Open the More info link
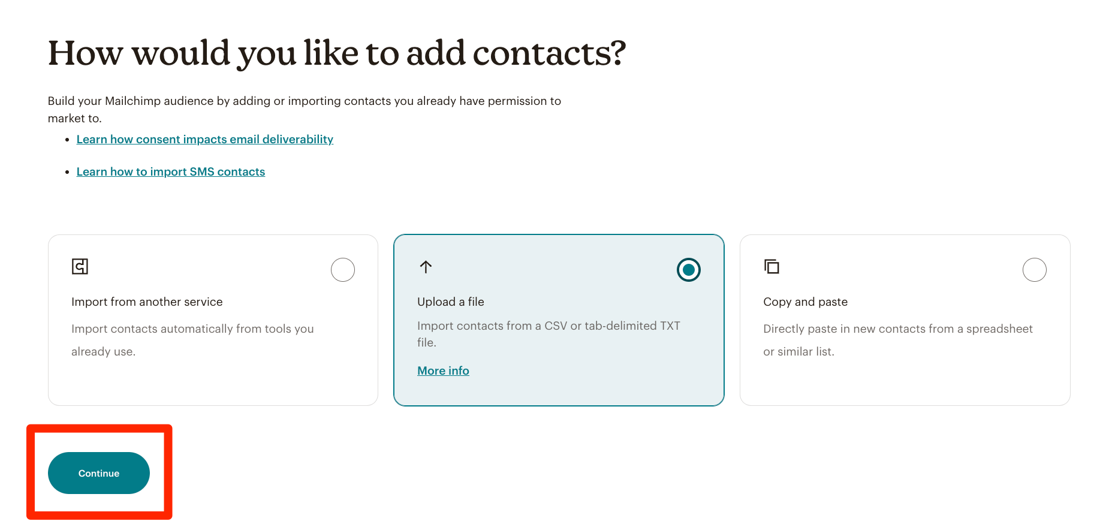Screen dimensions: 1109x530 [x=443, y=371]
